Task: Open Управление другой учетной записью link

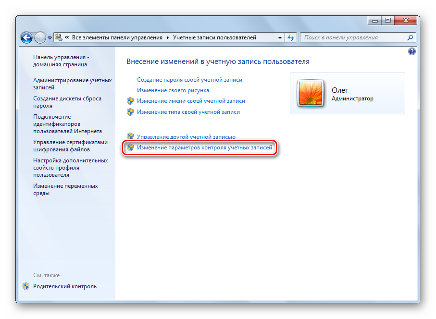Action: pos(187,137)
